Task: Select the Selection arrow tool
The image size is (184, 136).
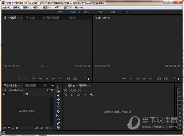Action: tap(58, 87)
